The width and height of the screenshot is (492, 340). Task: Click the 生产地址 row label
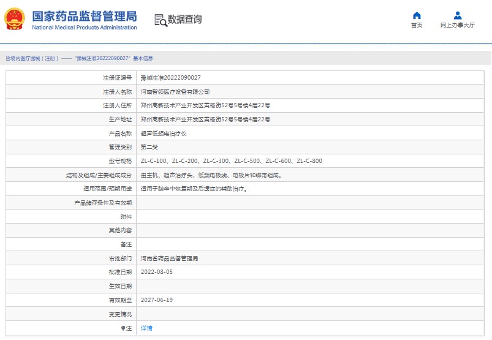(x=120, y=119)
